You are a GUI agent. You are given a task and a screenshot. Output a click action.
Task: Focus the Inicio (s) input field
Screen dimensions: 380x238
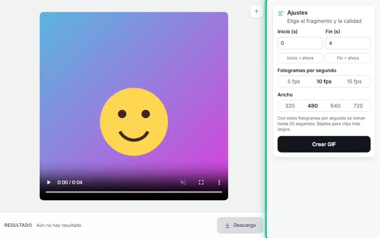(x=300, y=43)
